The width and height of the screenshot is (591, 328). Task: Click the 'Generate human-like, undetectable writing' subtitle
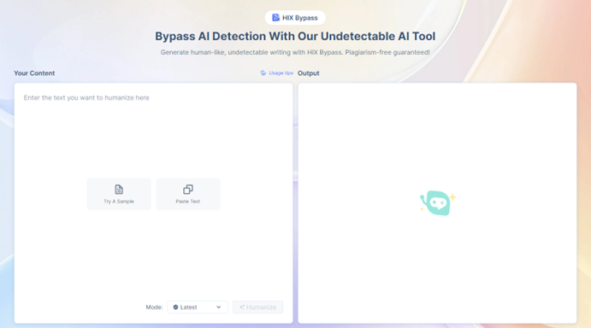(x=295, y=52)
